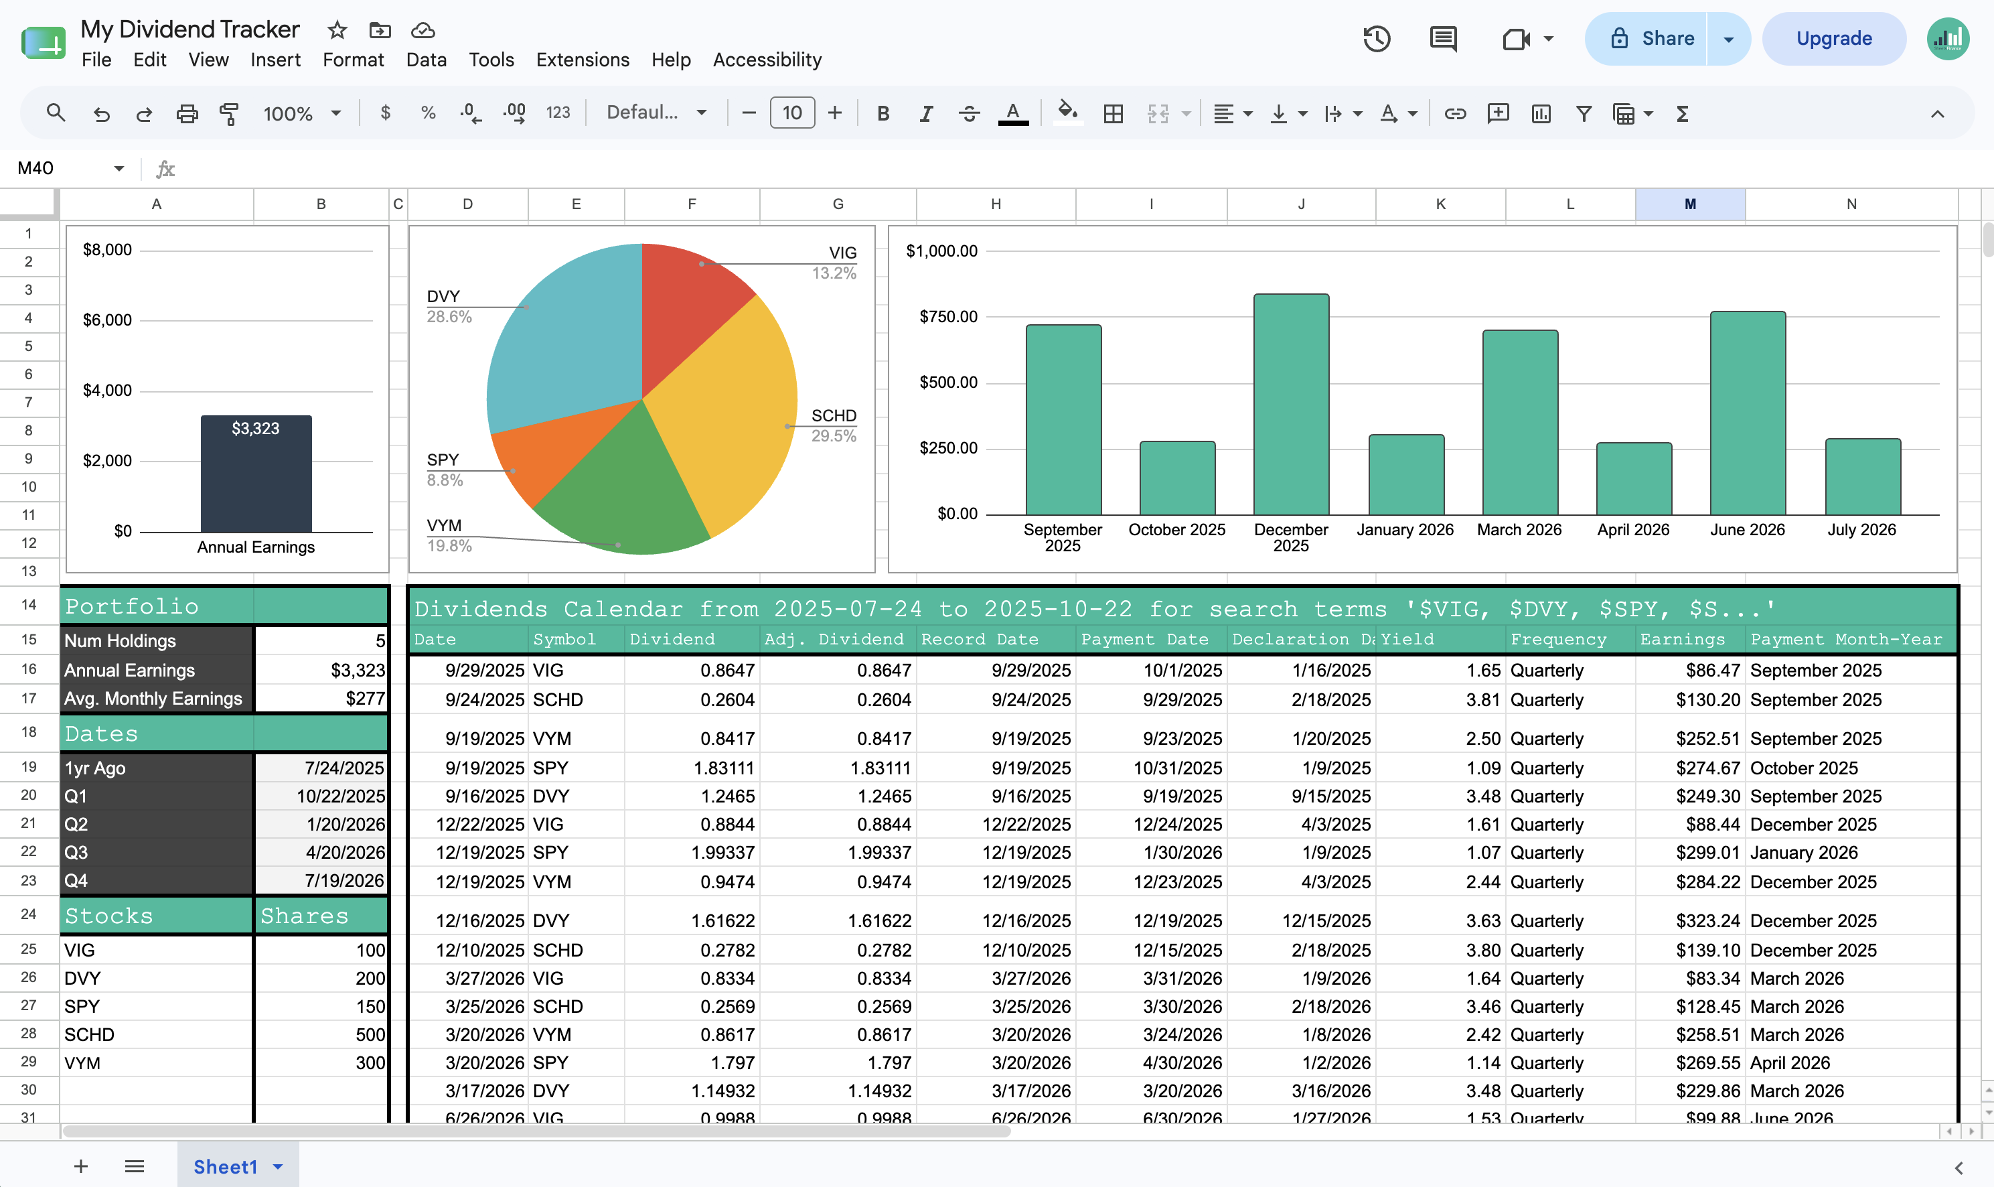Check the cloud save status icon
Screen dimensions: 1994x1187
pos(422,30)
